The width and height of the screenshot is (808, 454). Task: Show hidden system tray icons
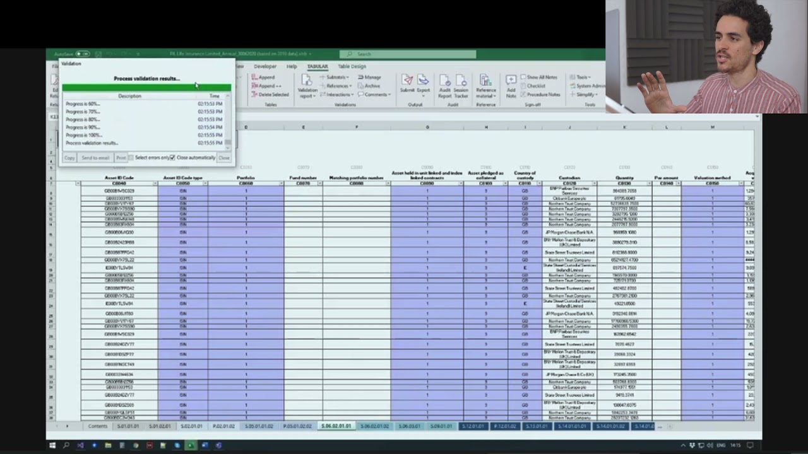pos(682,445)
